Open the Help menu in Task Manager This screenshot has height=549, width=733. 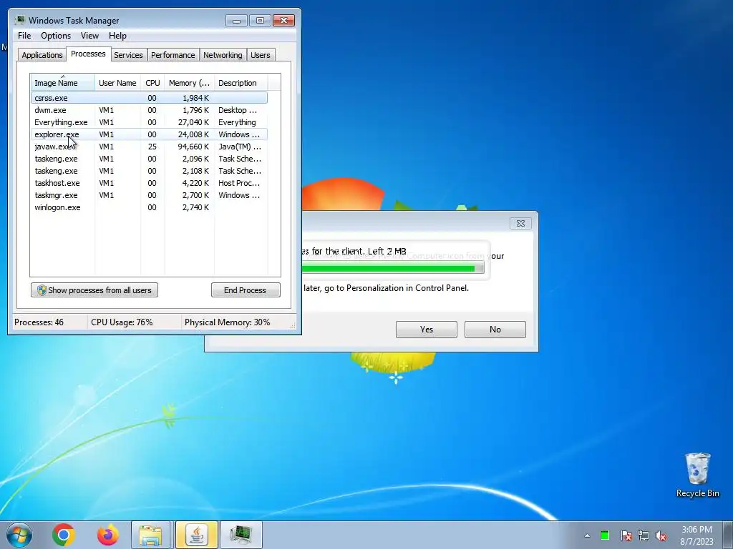[x=117, y=36]
